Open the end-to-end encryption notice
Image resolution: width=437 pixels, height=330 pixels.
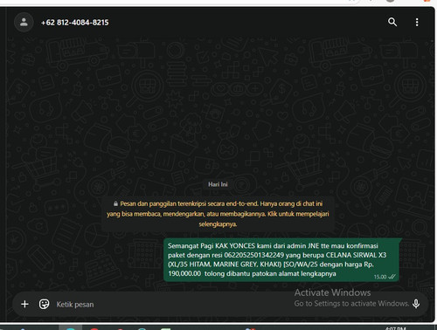coord(218,214)
